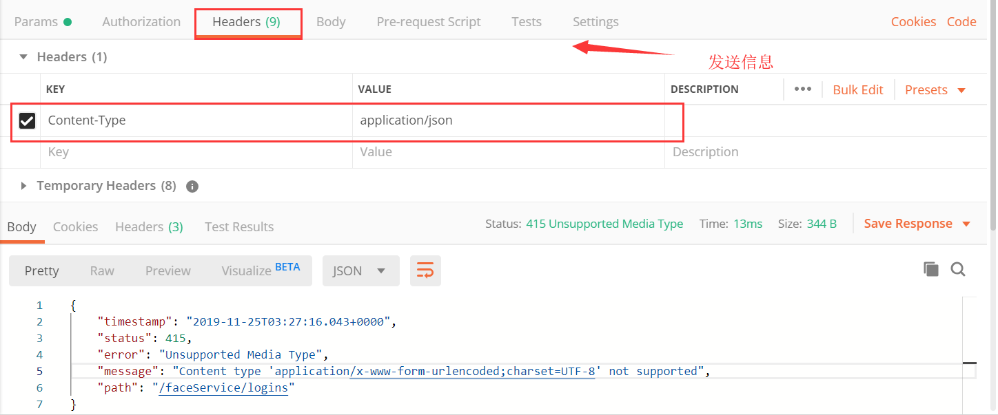Viewport: 998px width, 415px height.
Task: Copy the response body to clipboard
Action: pos(930,269)
